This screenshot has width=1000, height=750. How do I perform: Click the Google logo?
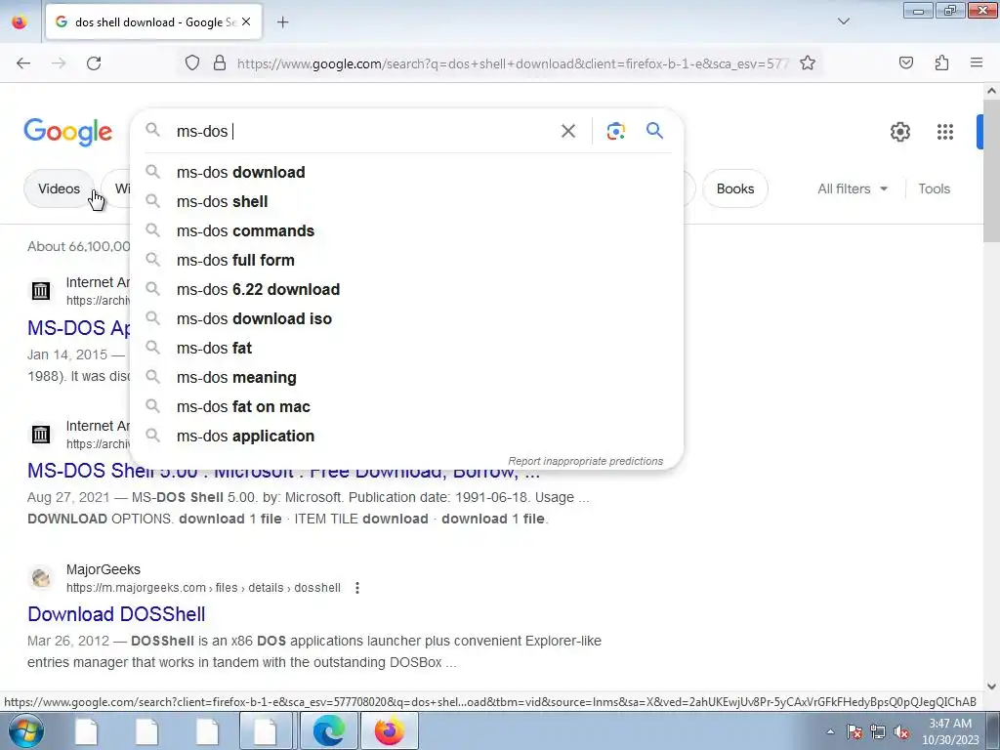click(x=68, y=132)
